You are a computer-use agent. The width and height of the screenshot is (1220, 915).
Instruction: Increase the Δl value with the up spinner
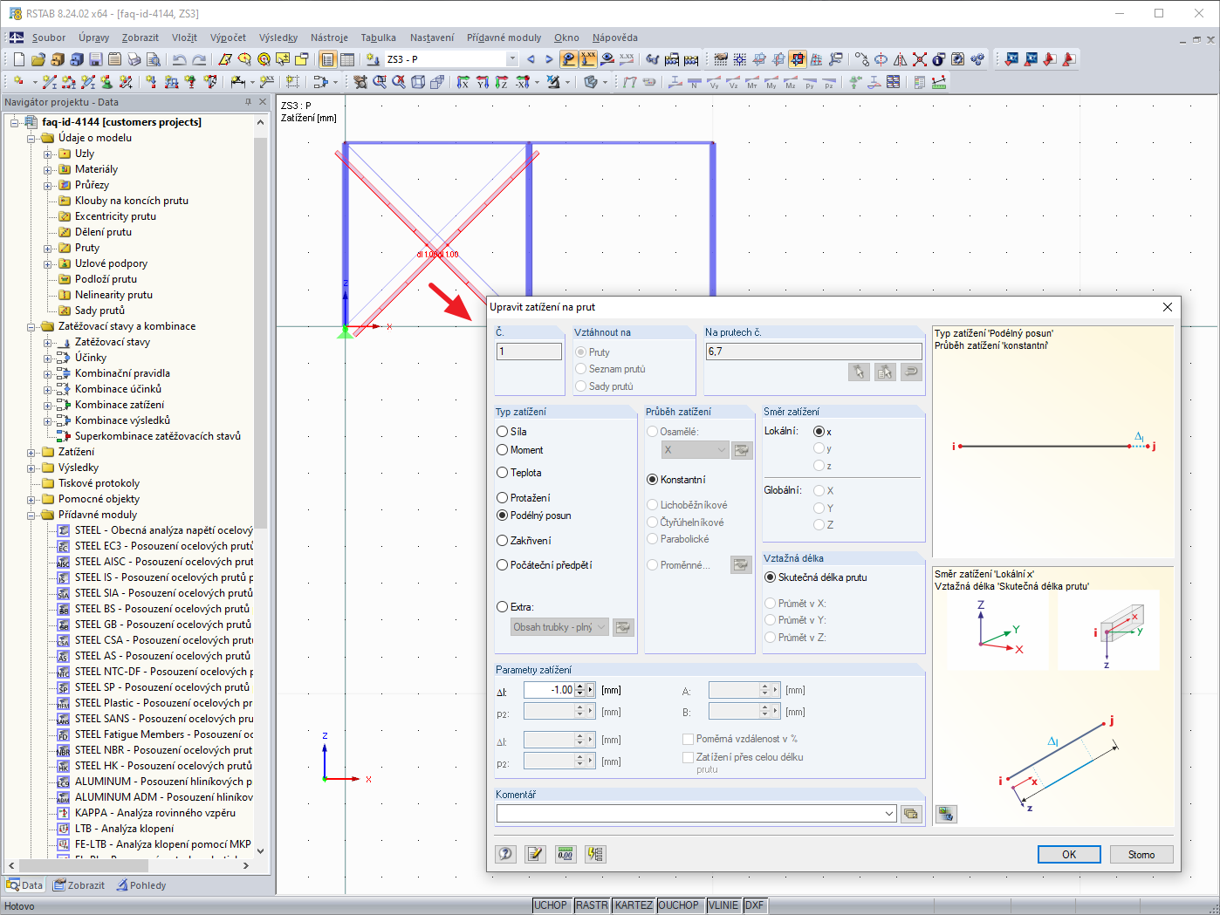coord(580,686)
